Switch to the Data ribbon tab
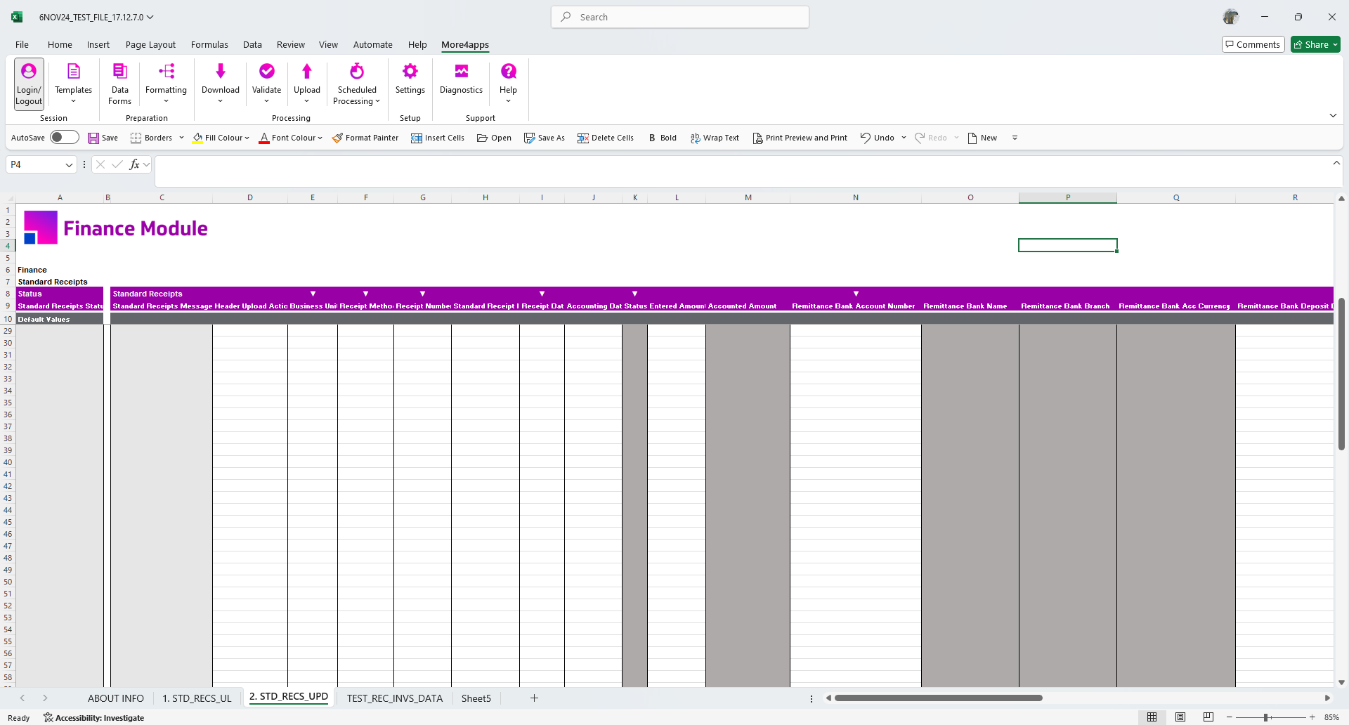Screen dimensions: 1349x725 (x=252, y=44)
